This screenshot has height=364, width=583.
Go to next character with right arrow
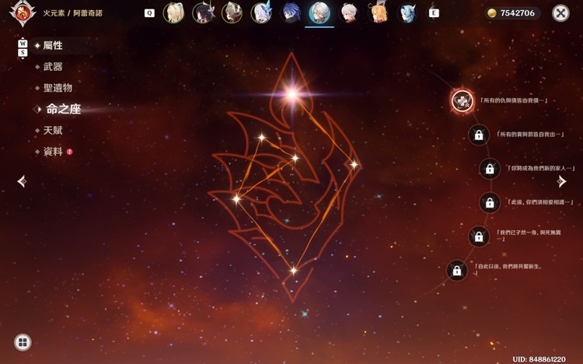point(561,181)
